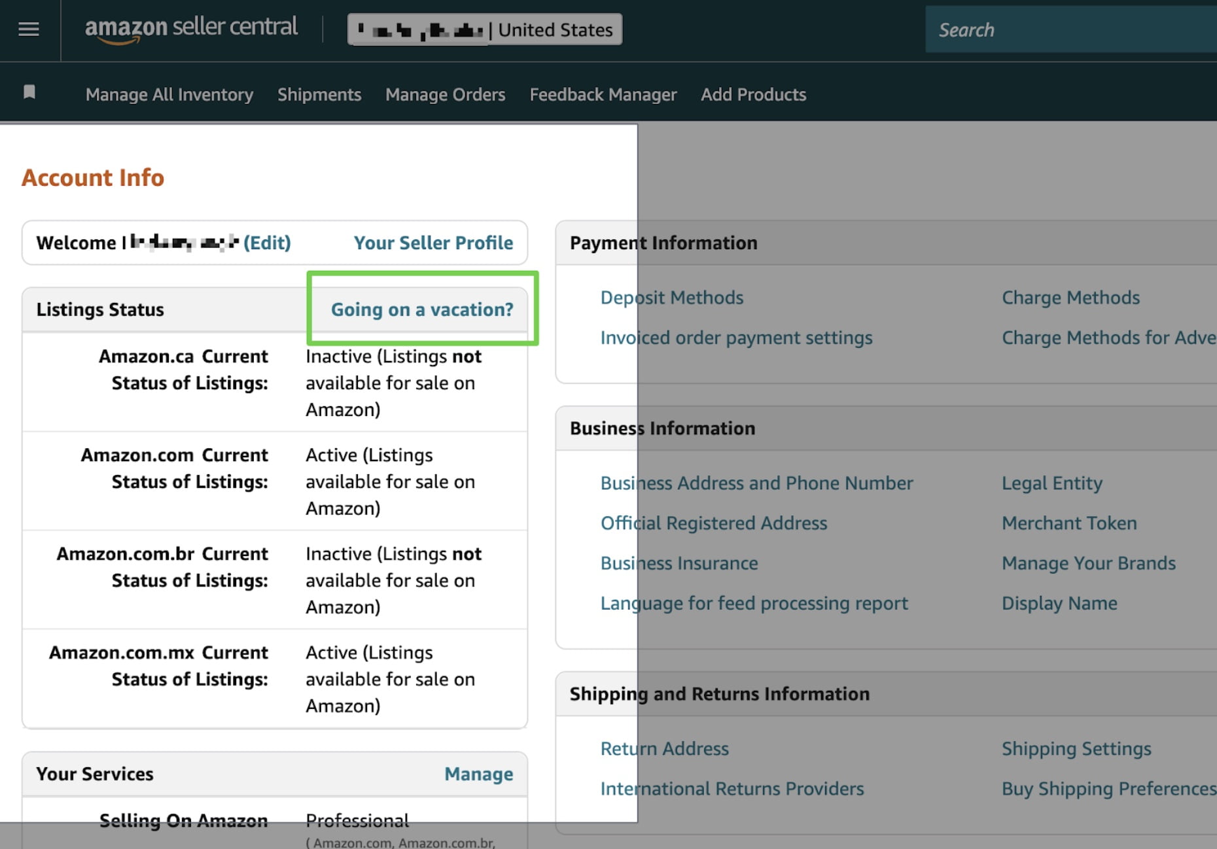The width and height of the screenshot is (1217, 849).
Task: Click Inactive status text for Amazon.ca
Action: click(393, 383)
